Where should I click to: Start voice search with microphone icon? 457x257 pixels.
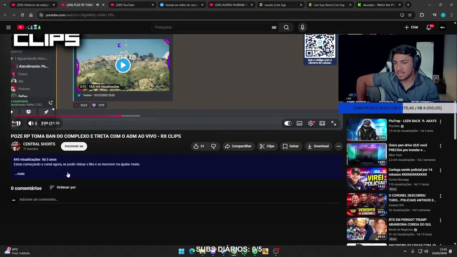point(302,27)
